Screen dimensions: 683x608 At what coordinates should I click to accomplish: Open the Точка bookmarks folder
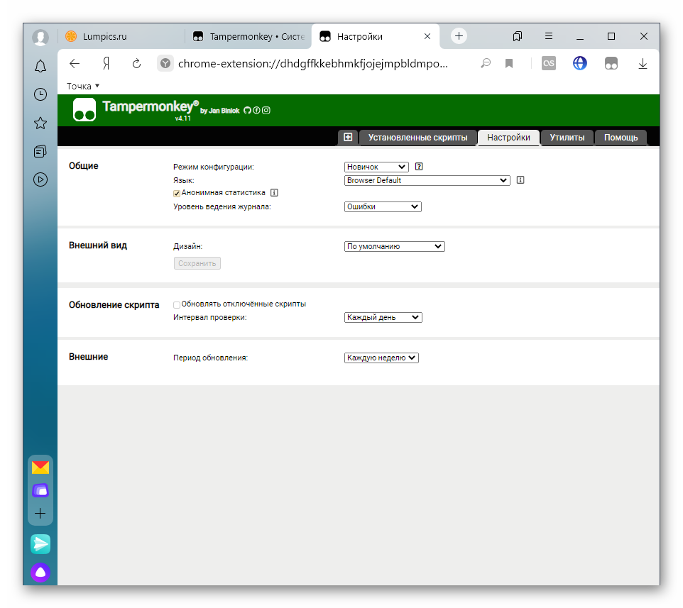pos(82,86)
